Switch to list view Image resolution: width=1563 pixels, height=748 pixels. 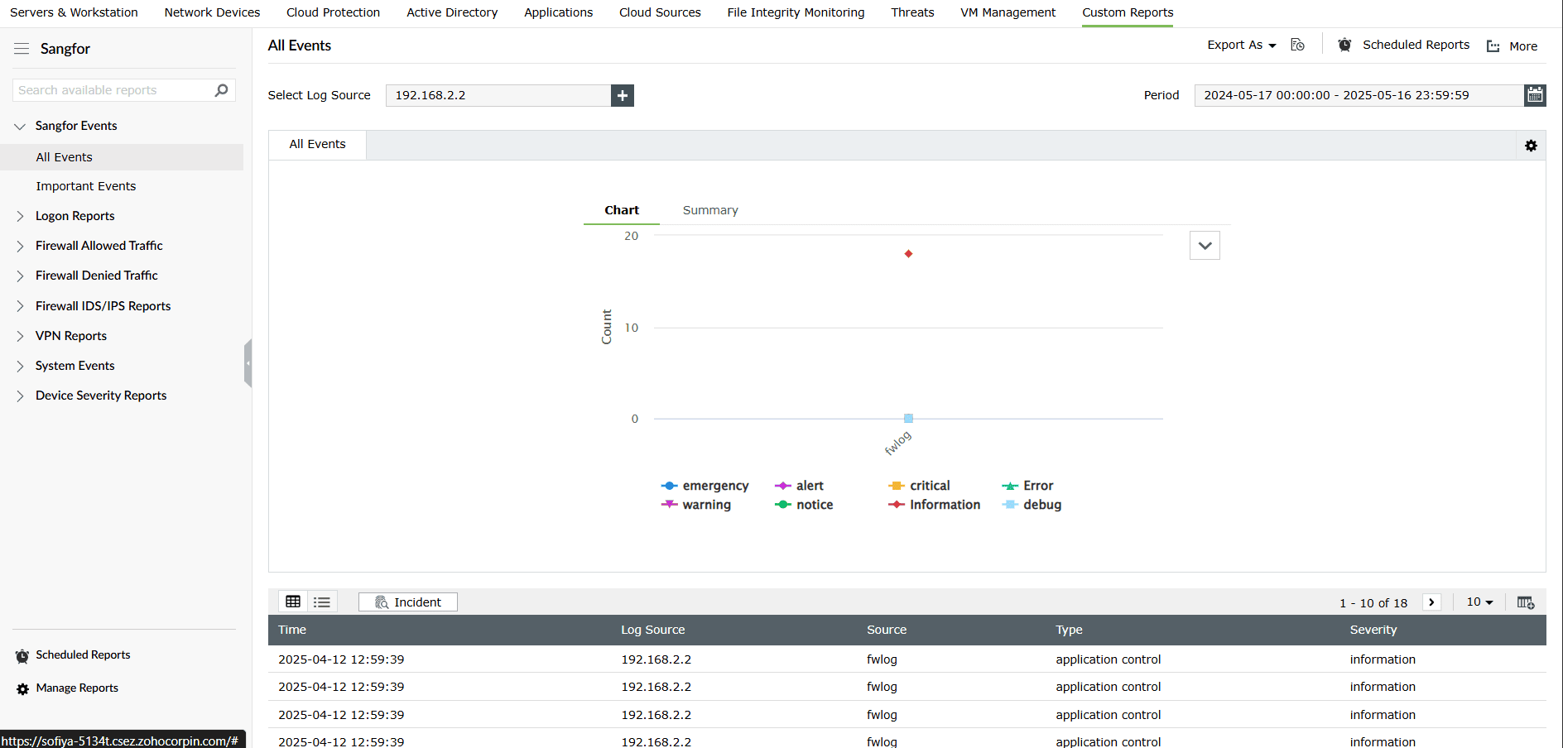pos(322,602)
